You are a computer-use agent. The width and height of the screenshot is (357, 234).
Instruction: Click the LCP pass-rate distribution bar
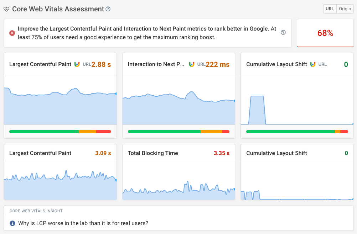tap(60, 131)
